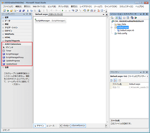The width and height of the screenshot is (150, 133).
Task: Select the UpdatePanel control in toolbox
Action: (x=17, y=64)
